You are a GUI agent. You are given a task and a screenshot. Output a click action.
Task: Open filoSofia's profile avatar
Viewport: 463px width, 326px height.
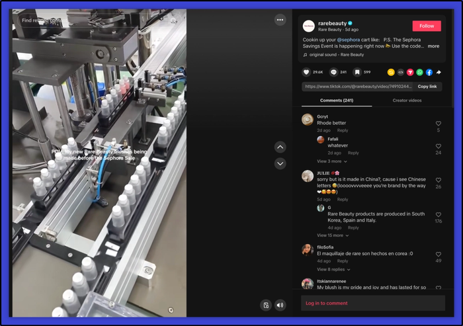[308, 250]
